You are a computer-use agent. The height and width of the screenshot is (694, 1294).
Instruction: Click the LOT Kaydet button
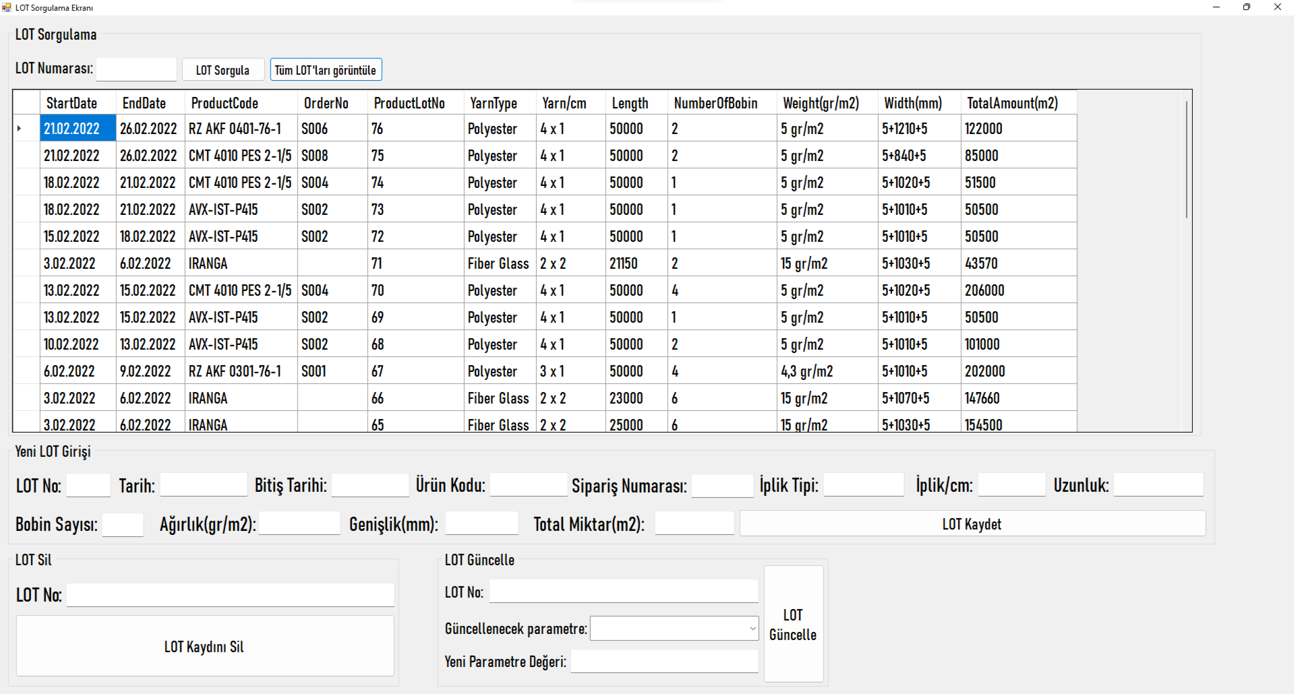click(972, 524)
